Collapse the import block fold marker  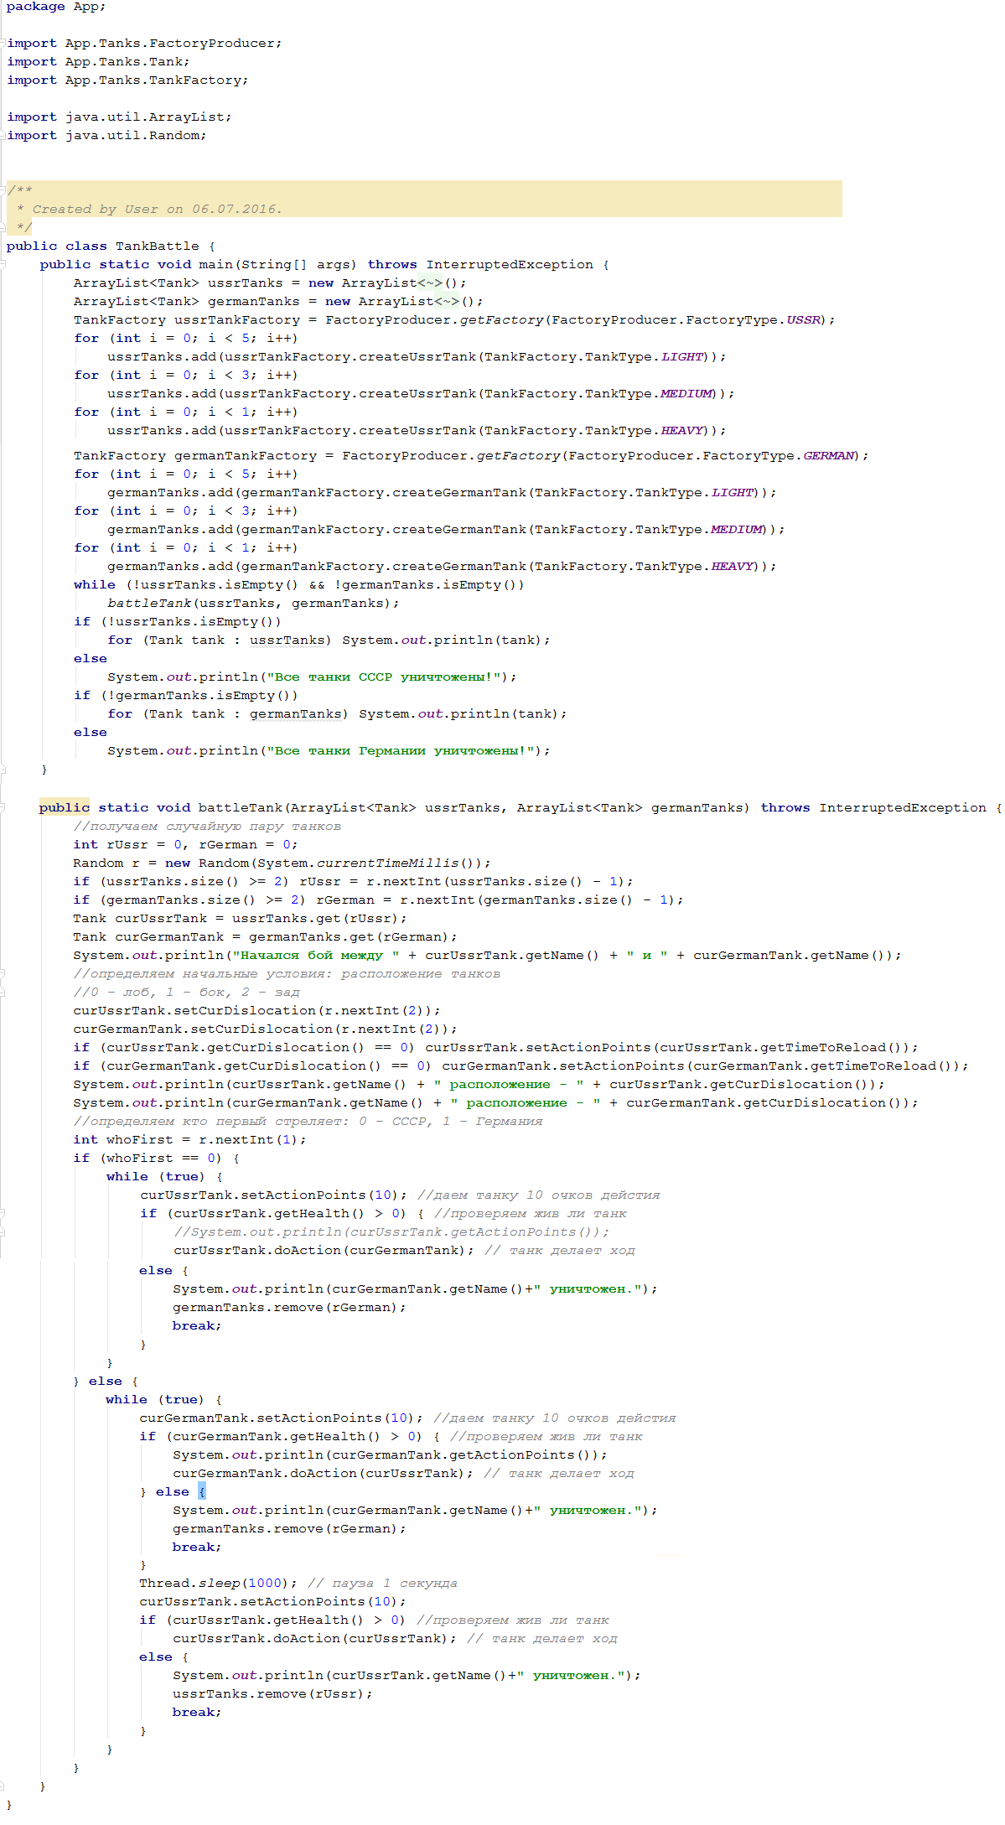pos(3,43)
